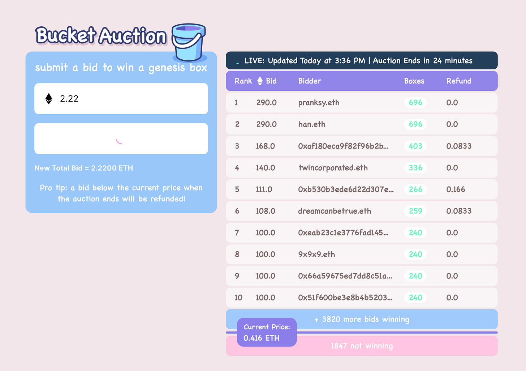Click the loading spinner submit button
This screenshot has width=526, height=371.
[121, 138]
